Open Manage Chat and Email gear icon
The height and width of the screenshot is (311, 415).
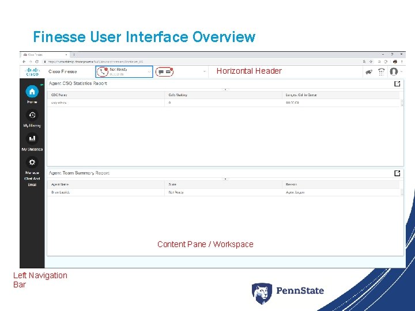point(32,162)
